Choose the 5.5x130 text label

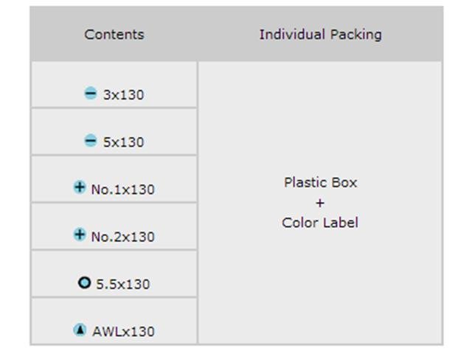point(122,284)
